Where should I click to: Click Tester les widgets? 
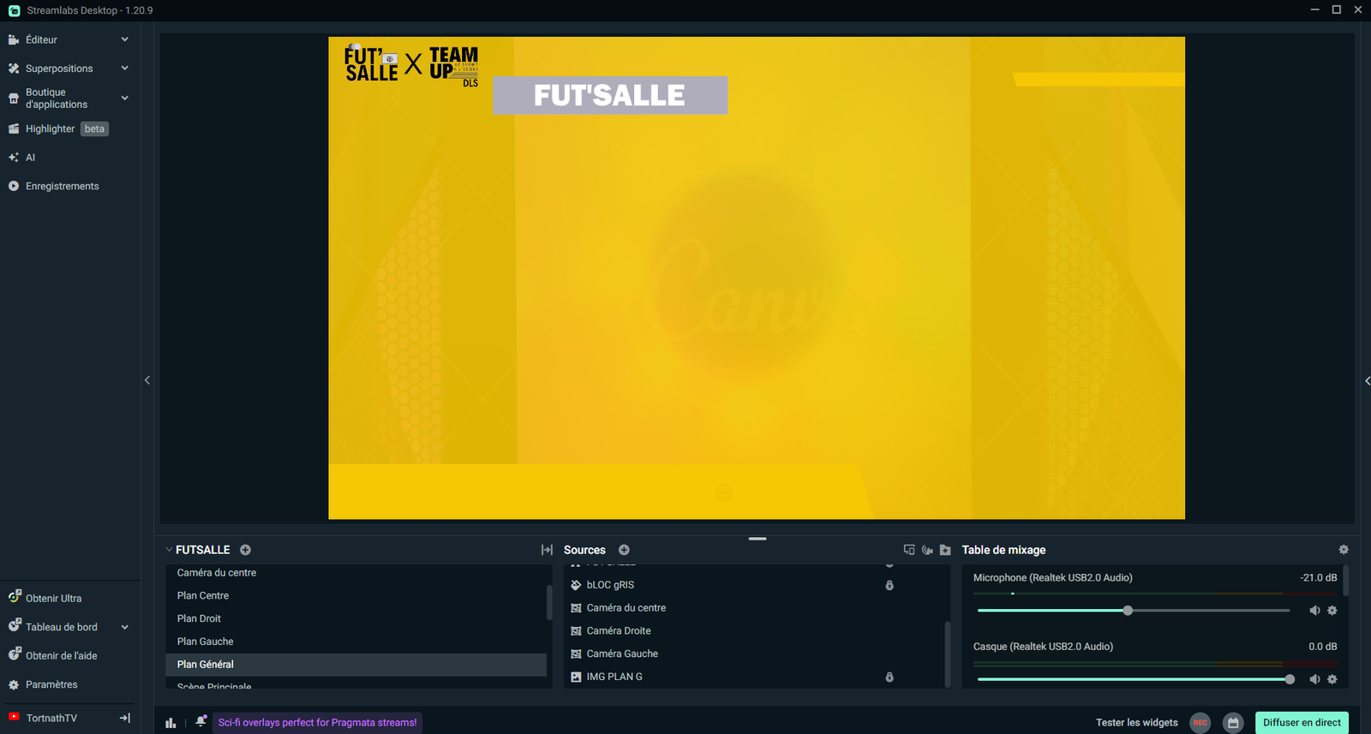(x=1136, y=723)
